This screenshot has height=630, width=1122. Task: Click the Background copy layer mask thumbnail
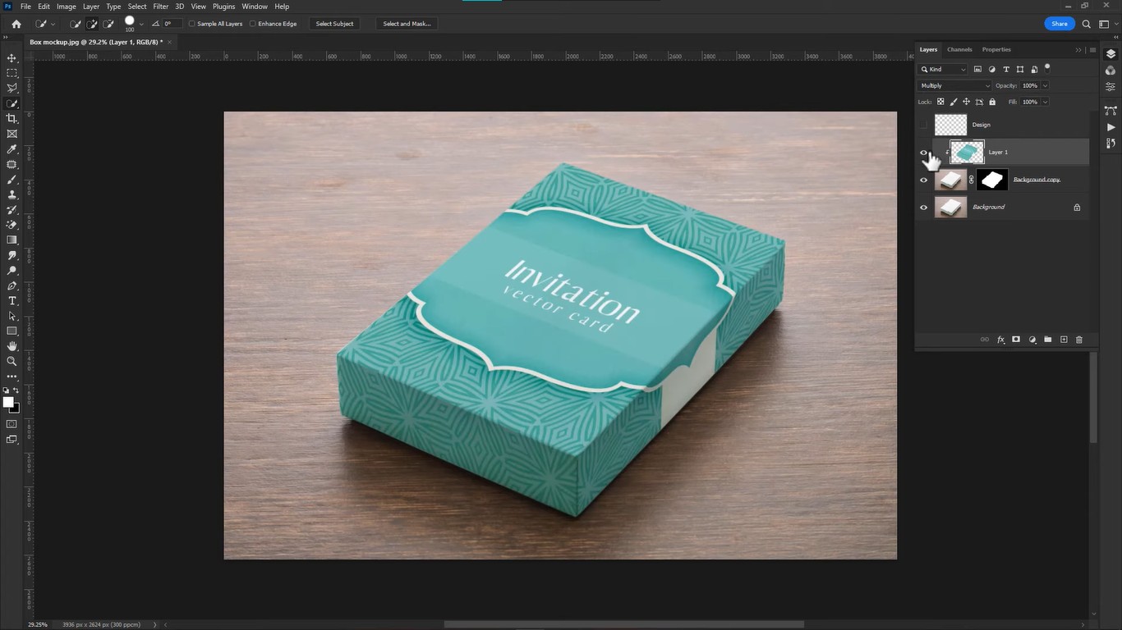coord(991,179)
